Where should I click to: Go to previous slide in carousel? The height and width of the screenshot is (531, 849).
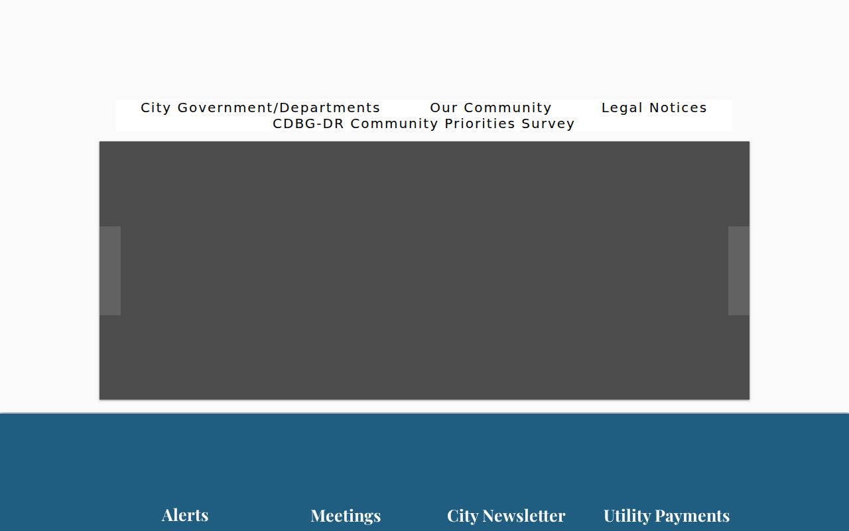coord(110,271)
